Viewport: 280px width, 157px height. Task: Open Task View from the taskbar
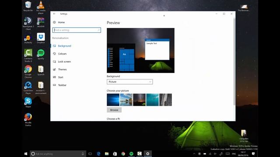tap(90, 154)
